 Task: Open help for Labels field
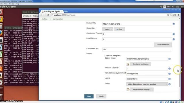pos(169,79)
